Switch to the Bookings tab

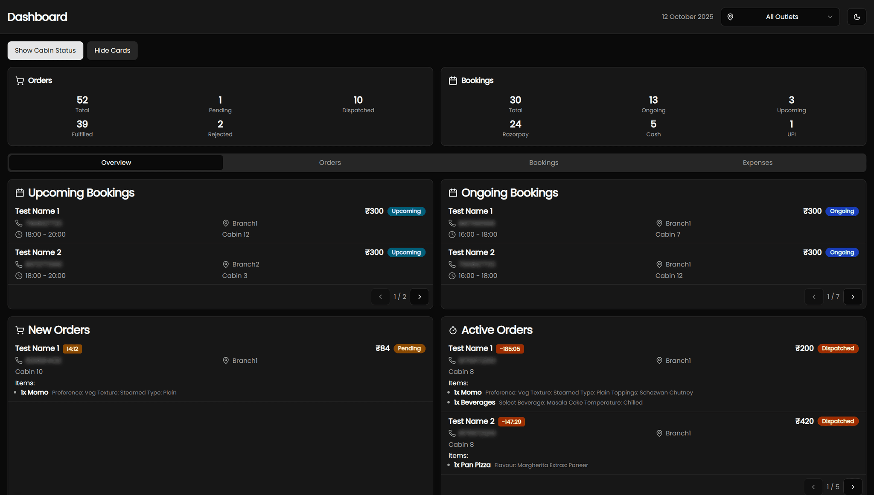point(544,162)
